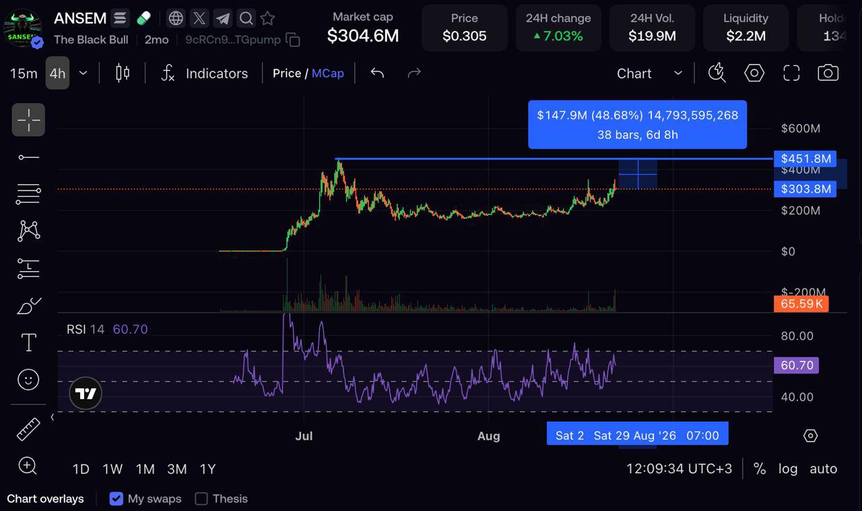Select the XABCD pattern tool

(28, 231)
